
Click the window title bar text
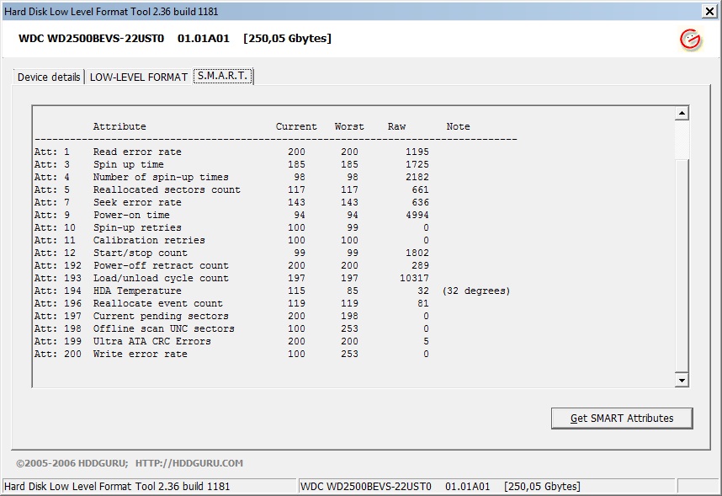pos(111,12)
